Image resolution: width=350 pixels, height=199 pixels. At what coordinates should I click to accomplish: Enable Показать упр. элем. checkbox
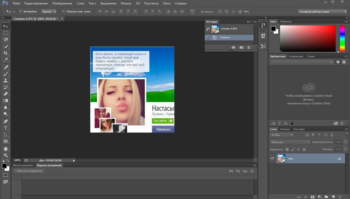point(64,12)
